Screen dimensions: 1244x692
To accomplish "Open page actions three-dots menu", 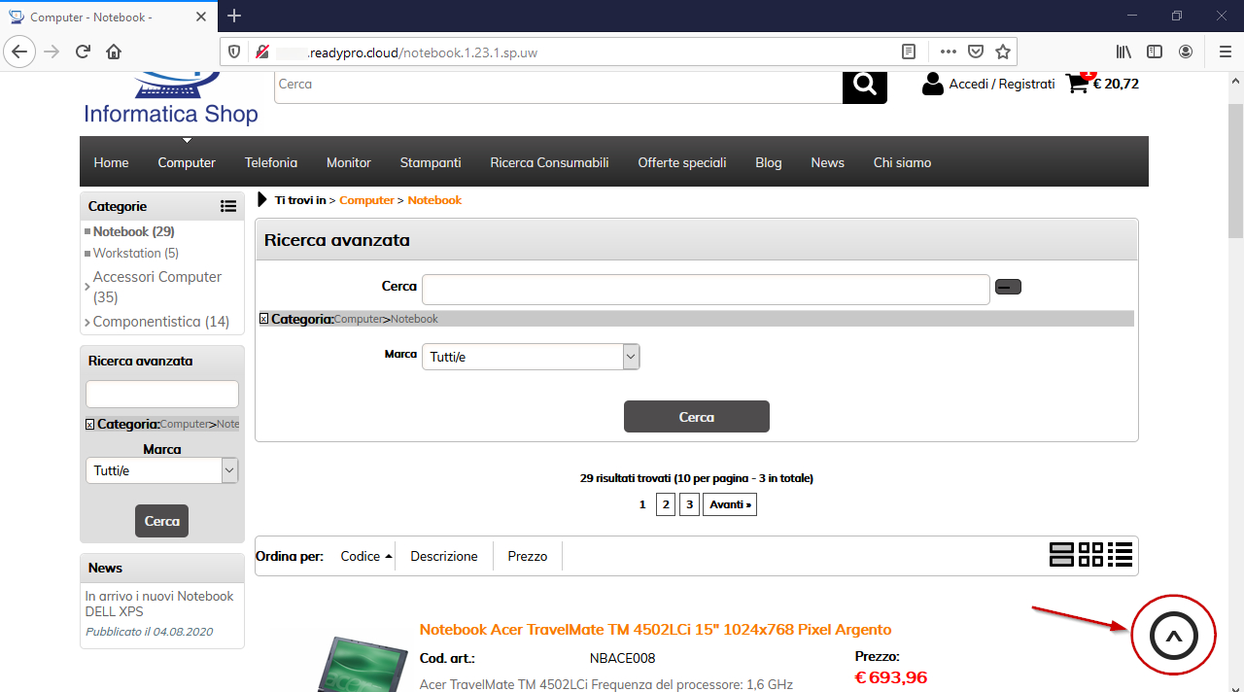I will pos(948,52).
